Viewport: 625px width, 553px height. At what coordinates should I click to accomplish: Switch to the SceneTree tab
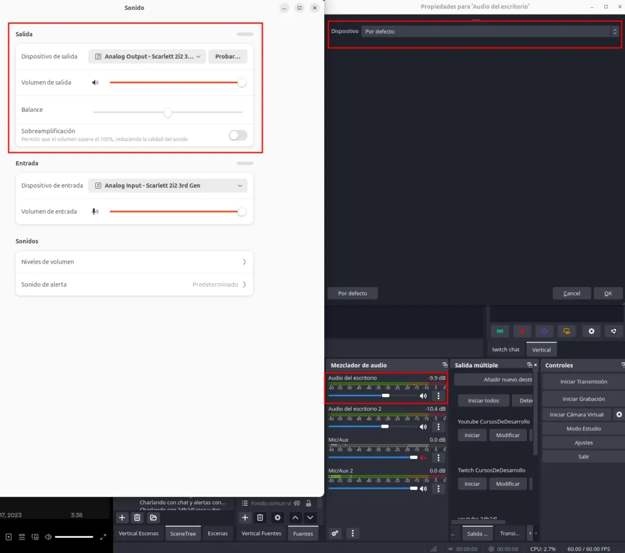coord(183,533)
